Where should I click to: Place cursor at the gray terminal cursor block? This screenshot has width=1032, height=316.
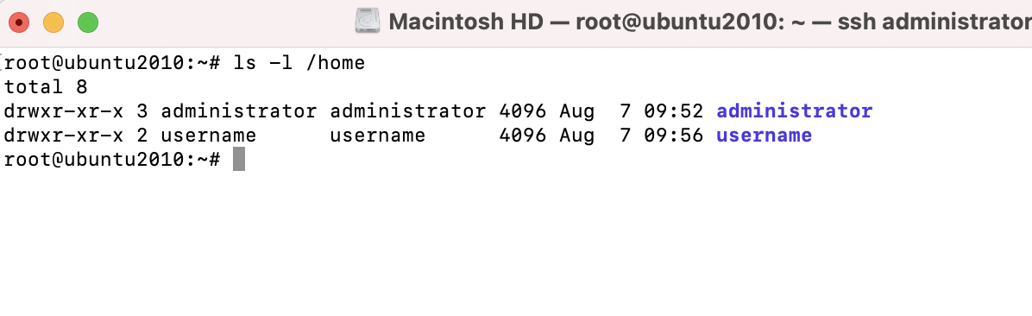[239, 160]
